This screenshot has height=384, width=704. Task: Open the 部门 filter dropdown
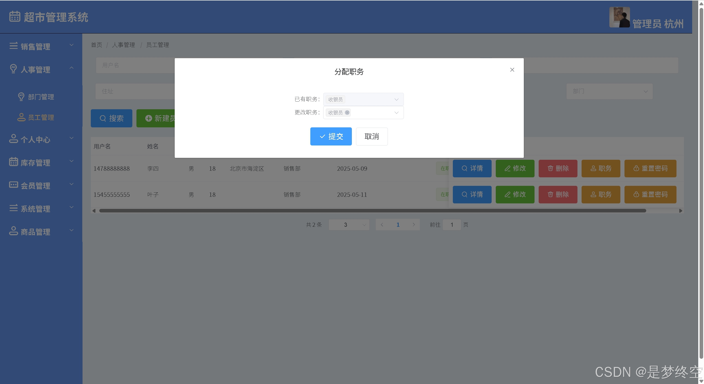coord(609,91)
